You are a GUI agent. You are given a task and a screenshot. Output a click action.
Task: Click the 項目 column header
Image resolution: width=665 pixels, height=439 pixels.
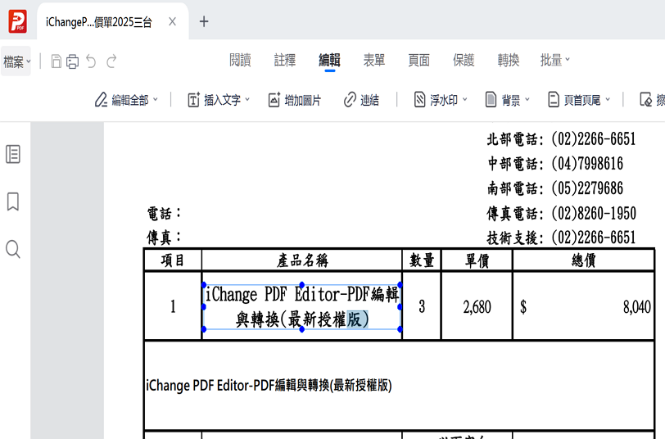pos(173,260)
